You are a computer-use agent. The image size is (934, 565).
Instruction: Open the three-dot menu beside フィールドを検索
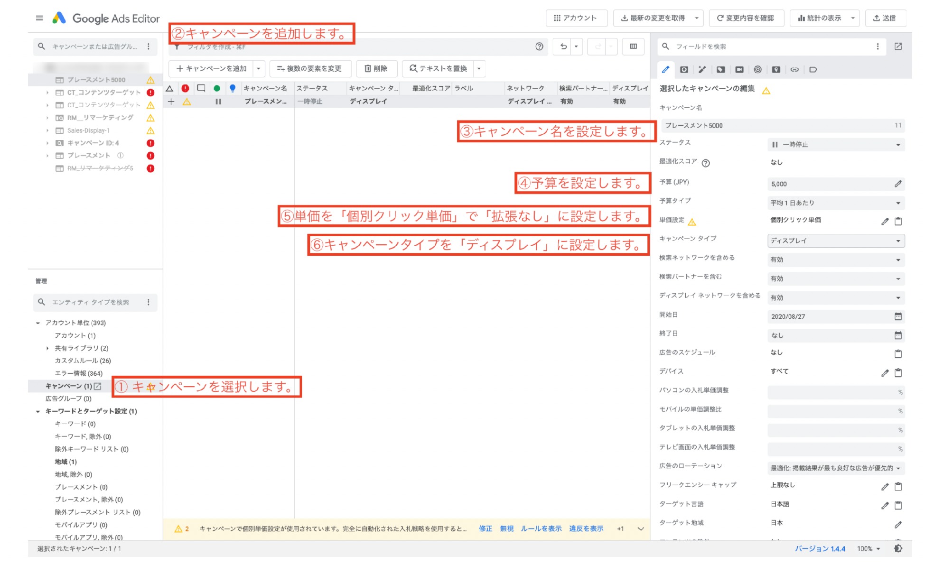pos(878,46)
